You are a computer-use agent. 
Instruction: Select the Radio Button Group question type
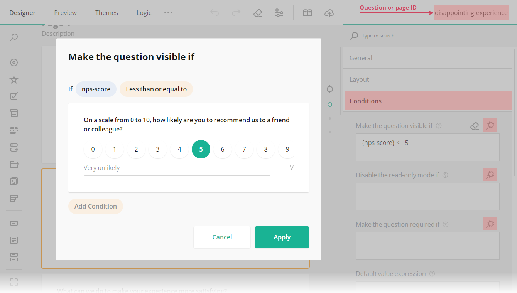(x=14, y=62)
